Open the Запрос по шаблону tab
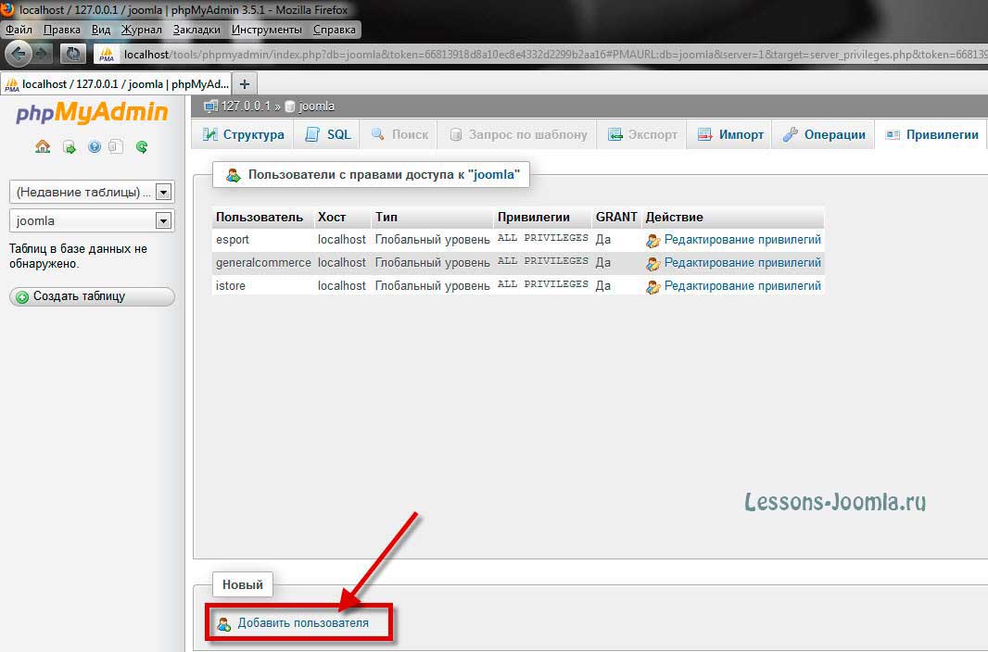This screenshot has width=988, height=652. [517, 134]
